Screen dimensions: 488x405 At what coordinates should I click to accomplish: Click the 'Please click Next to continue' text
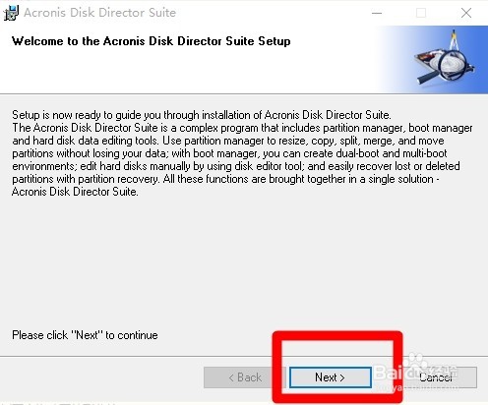85,335
